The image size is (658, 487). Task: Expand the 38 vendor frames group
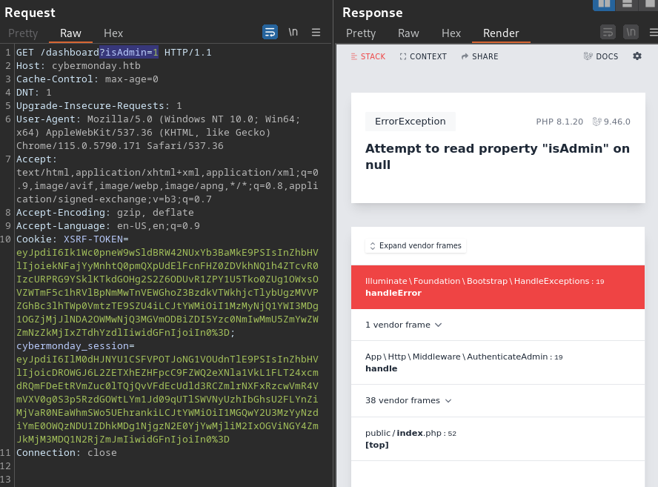point(408,400)
